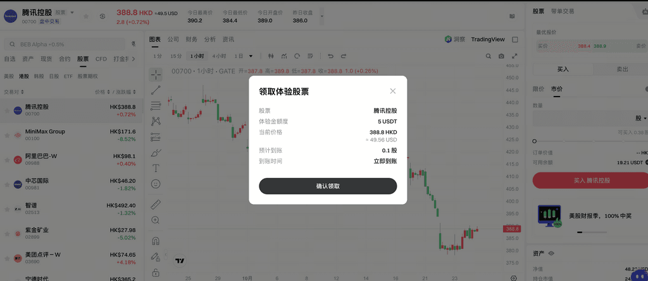
Task: Add 腾讯控股 to favorites with header star
Action: 86,16
